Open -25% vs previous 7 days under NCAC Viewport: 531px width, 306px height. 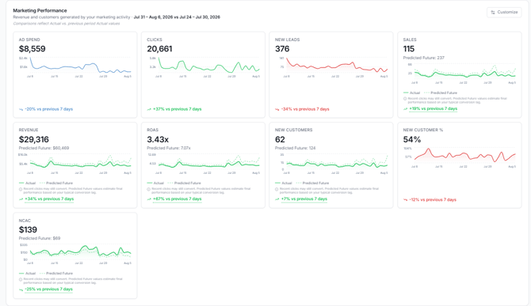[49, 289]
